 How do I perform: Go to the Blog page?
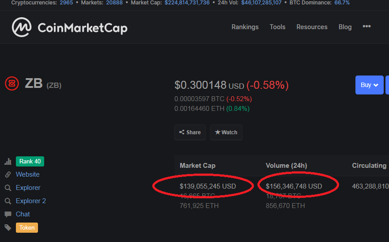[x=345, y=27]
